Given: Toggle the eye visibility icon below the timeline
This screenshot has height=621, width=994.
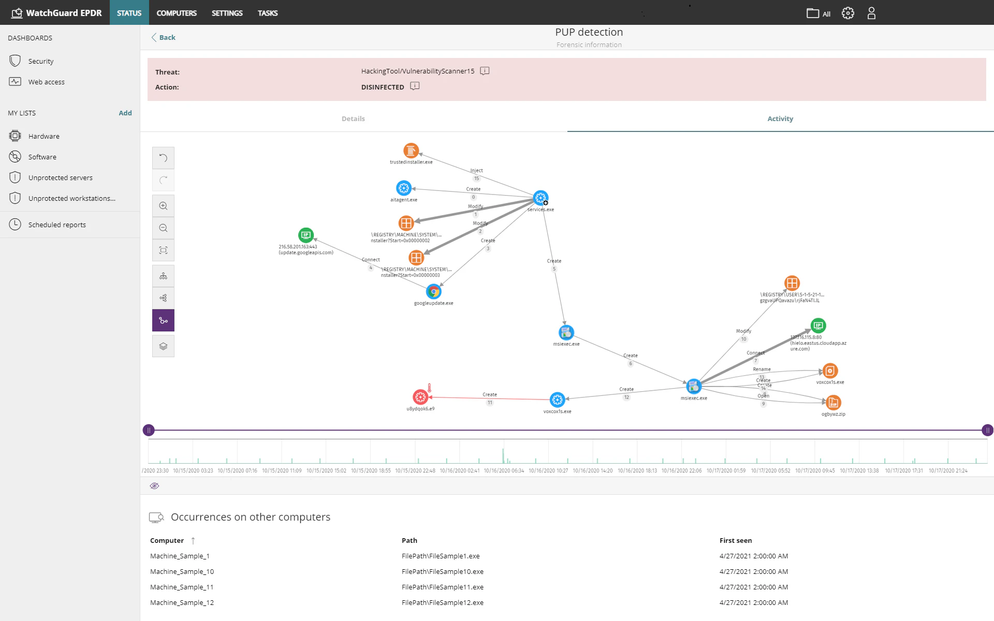Looking at the screenshot, I should 154,485.
